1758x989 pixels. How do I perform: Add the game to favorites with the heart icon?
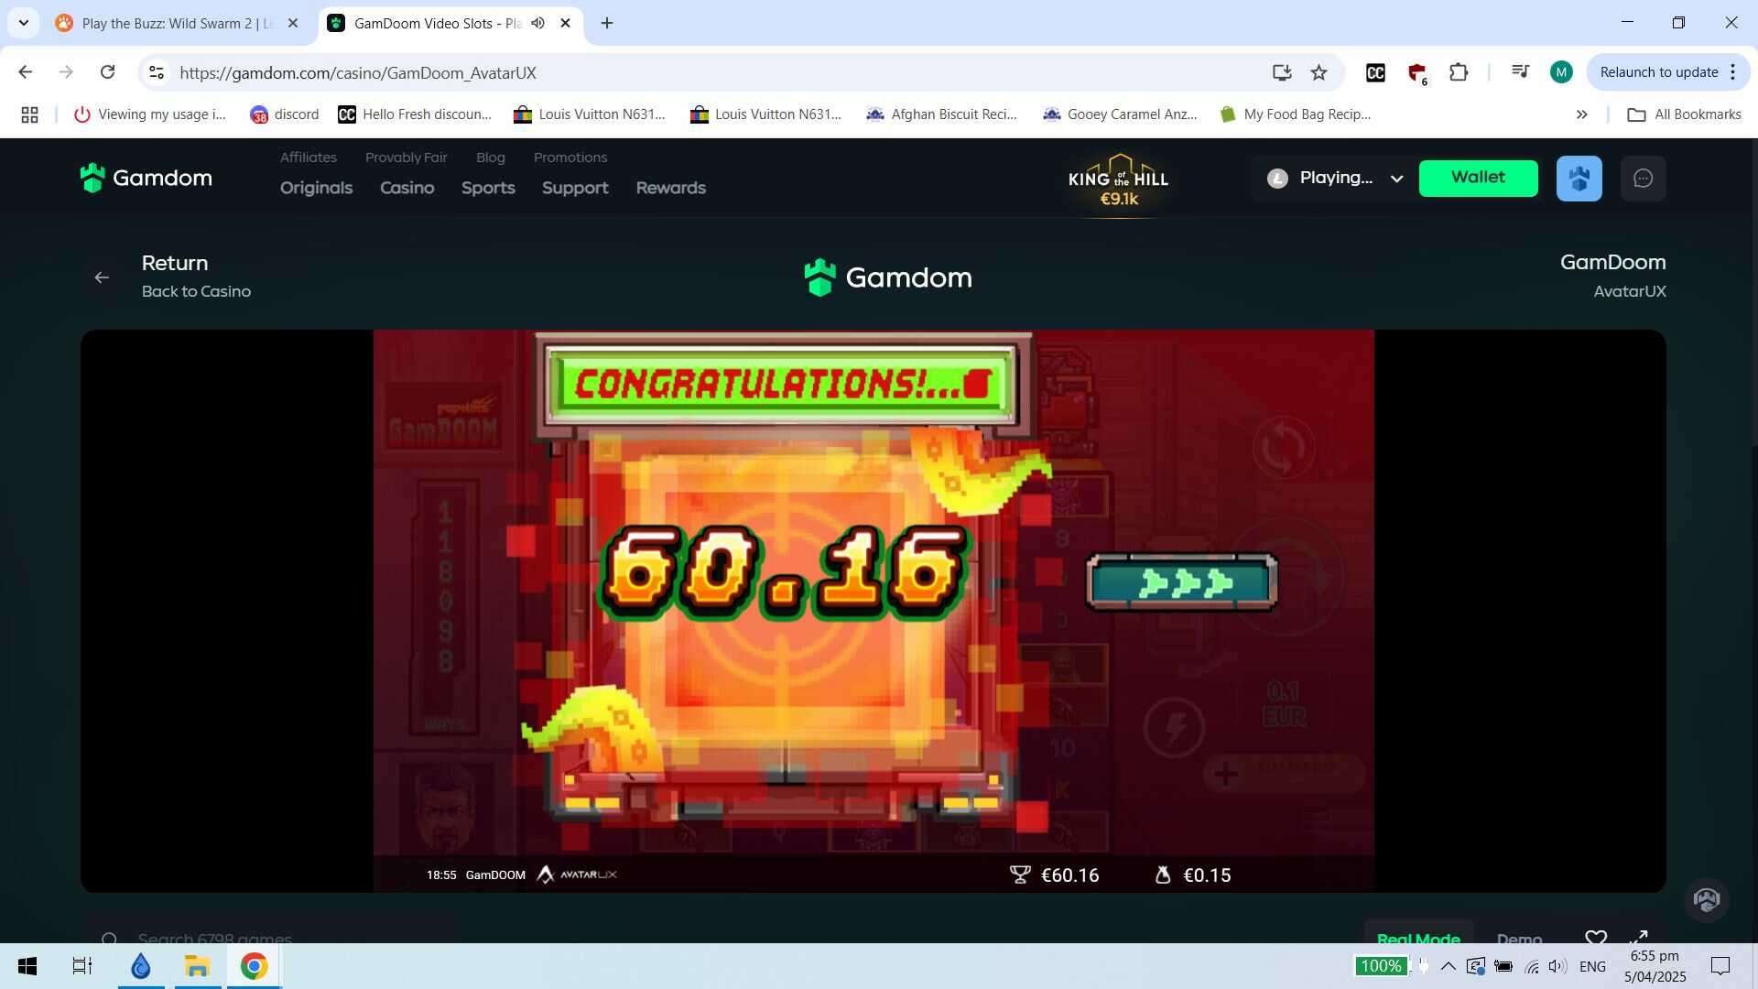click(1595, 938)
